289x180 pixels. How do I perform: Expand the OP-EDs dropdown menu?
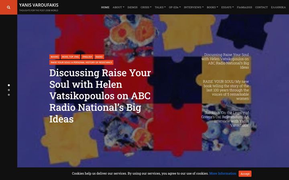point(175,7)
